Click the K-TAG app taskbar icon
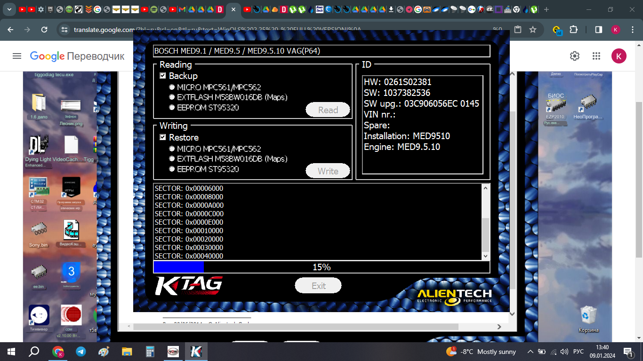 point(196,352)
